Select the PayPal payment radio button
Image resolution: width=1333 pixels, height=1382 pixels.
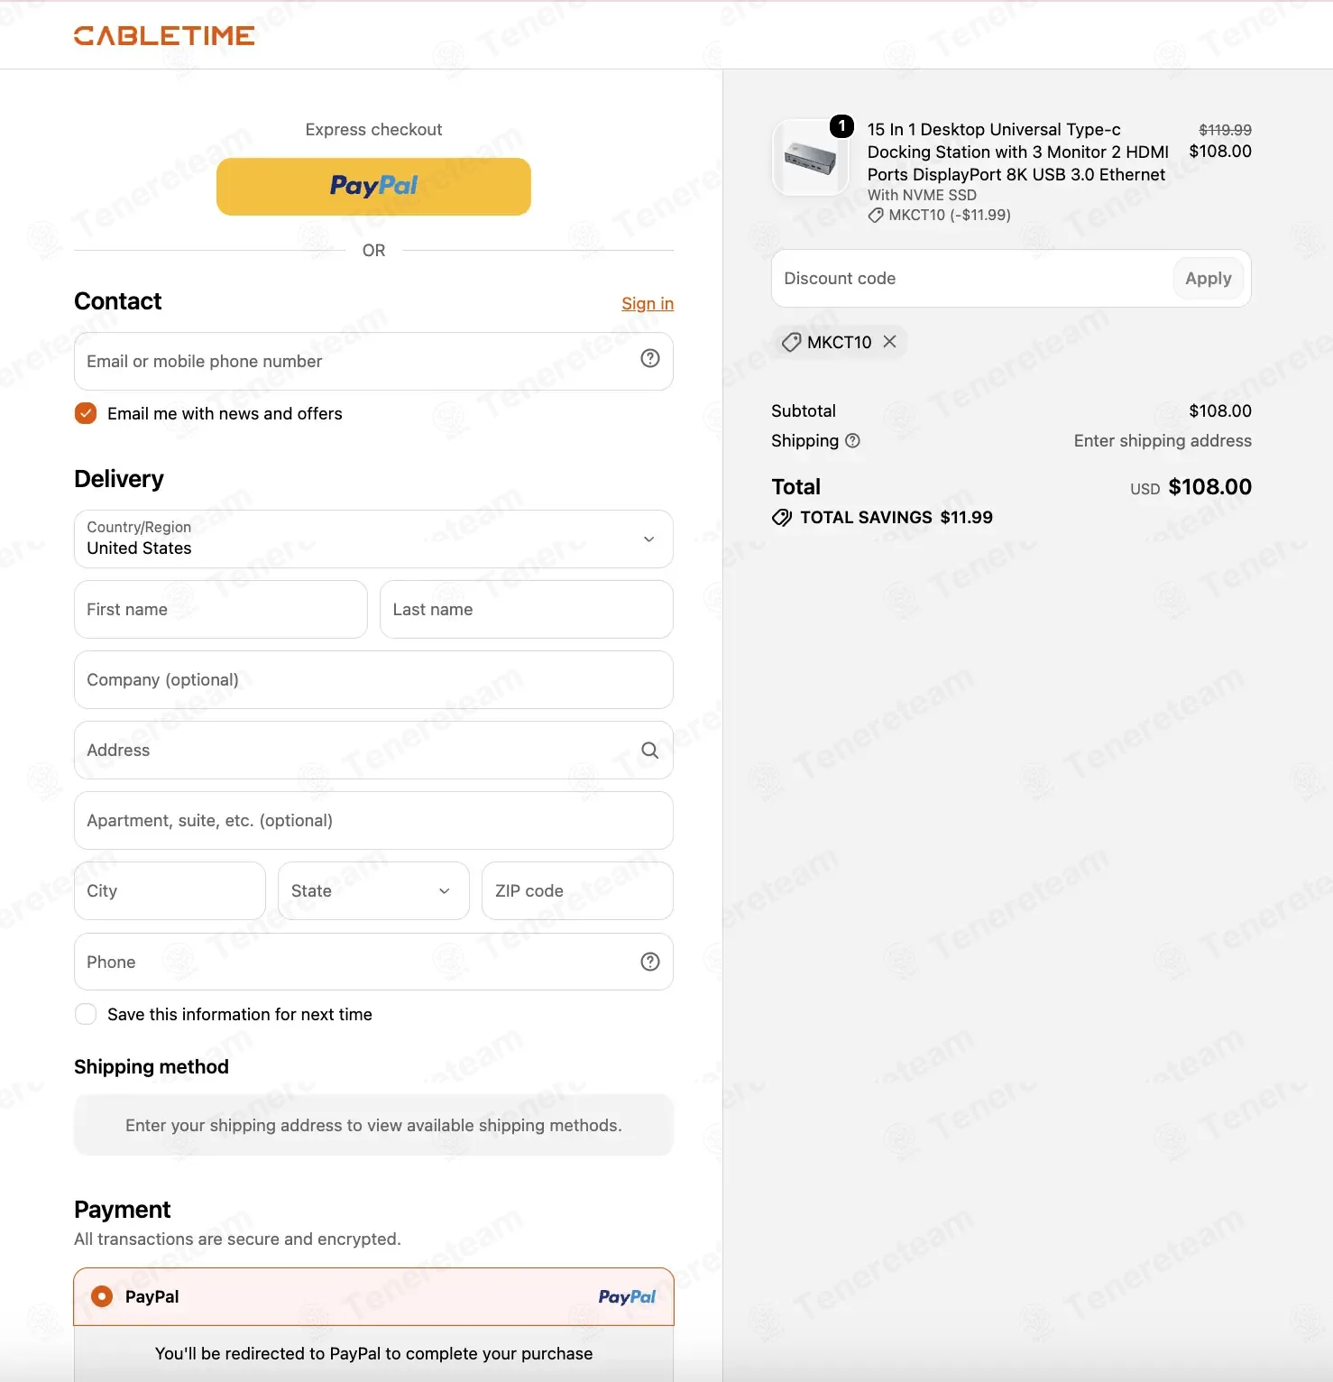point(102,1296)
